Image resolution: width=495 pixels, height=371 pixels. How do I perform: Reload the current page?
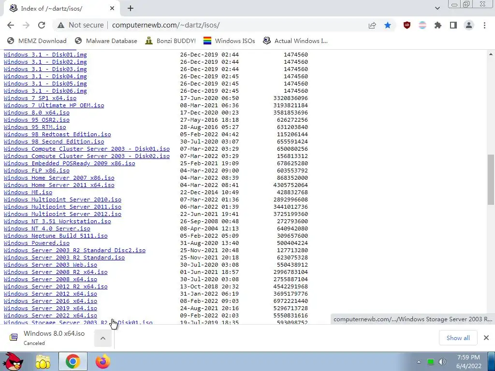click(x=42, y=25)
